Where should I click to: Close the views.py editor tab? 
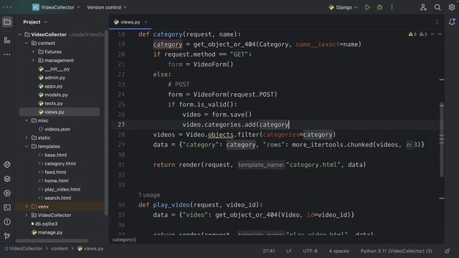(146, 22)
